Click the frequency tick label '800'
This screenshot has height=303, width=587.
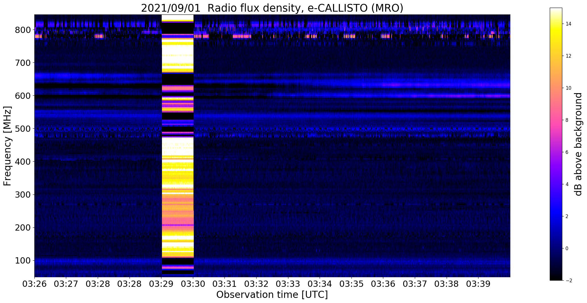coord(23,30)
